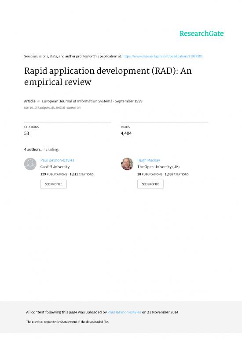242x343 pixels.
Task: Click 'Cardiff University' affiliation text
Action: 55,167
